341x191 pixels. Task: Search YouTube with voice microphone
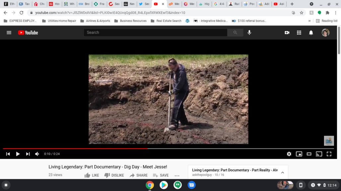click(249, 32)
